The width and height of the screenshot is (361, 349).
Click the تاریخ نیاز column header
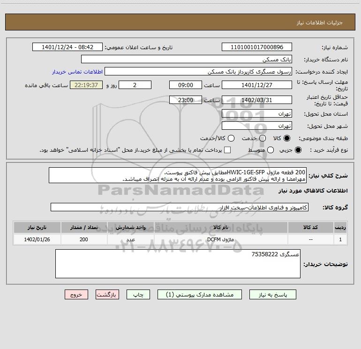pos(37,227)
